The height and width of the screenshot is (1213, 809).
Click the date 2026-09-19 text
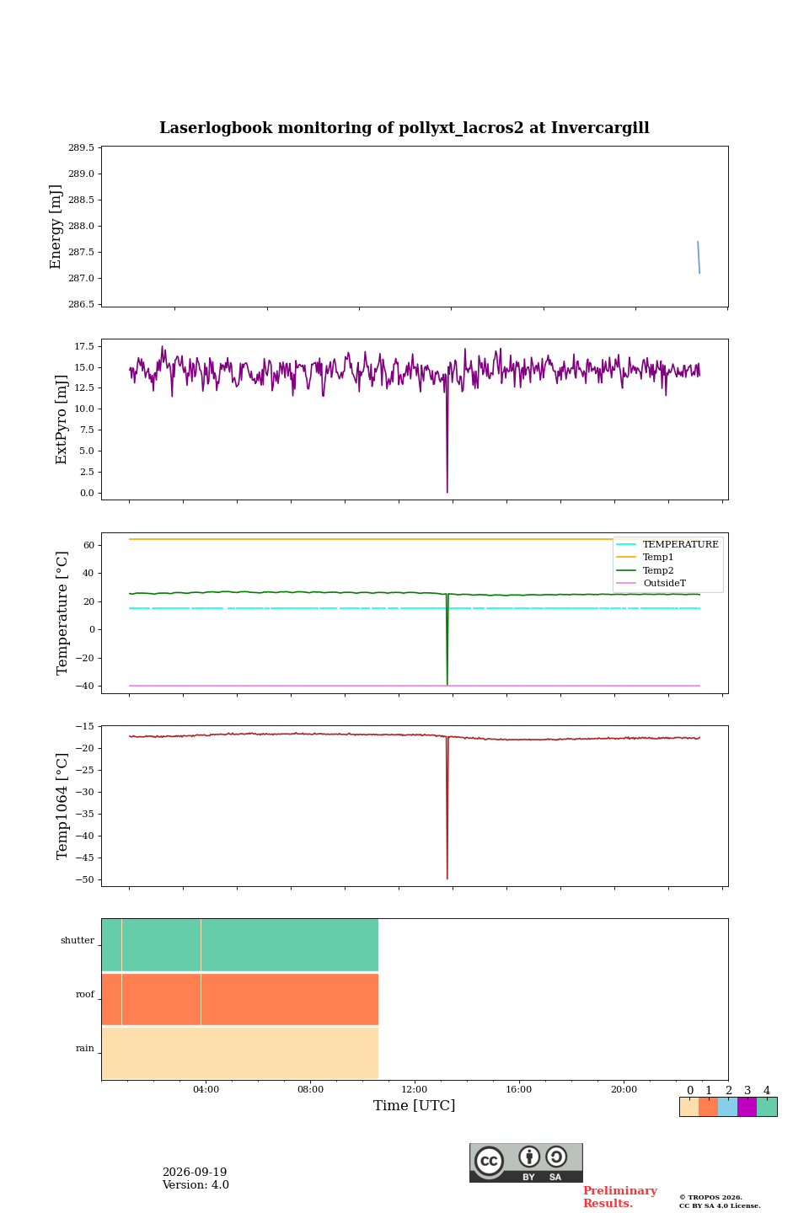pos(195,1173)
